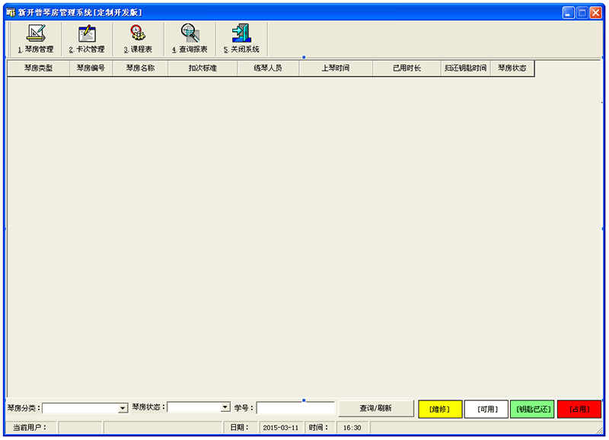
Task: Click the 练琴人员 column header
Action: tap(267, 68)
